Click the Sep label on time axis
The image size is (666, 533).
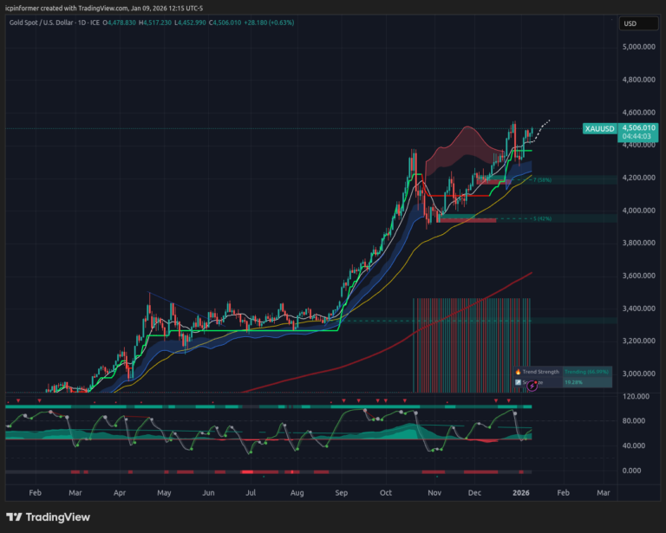coord(341,492)
